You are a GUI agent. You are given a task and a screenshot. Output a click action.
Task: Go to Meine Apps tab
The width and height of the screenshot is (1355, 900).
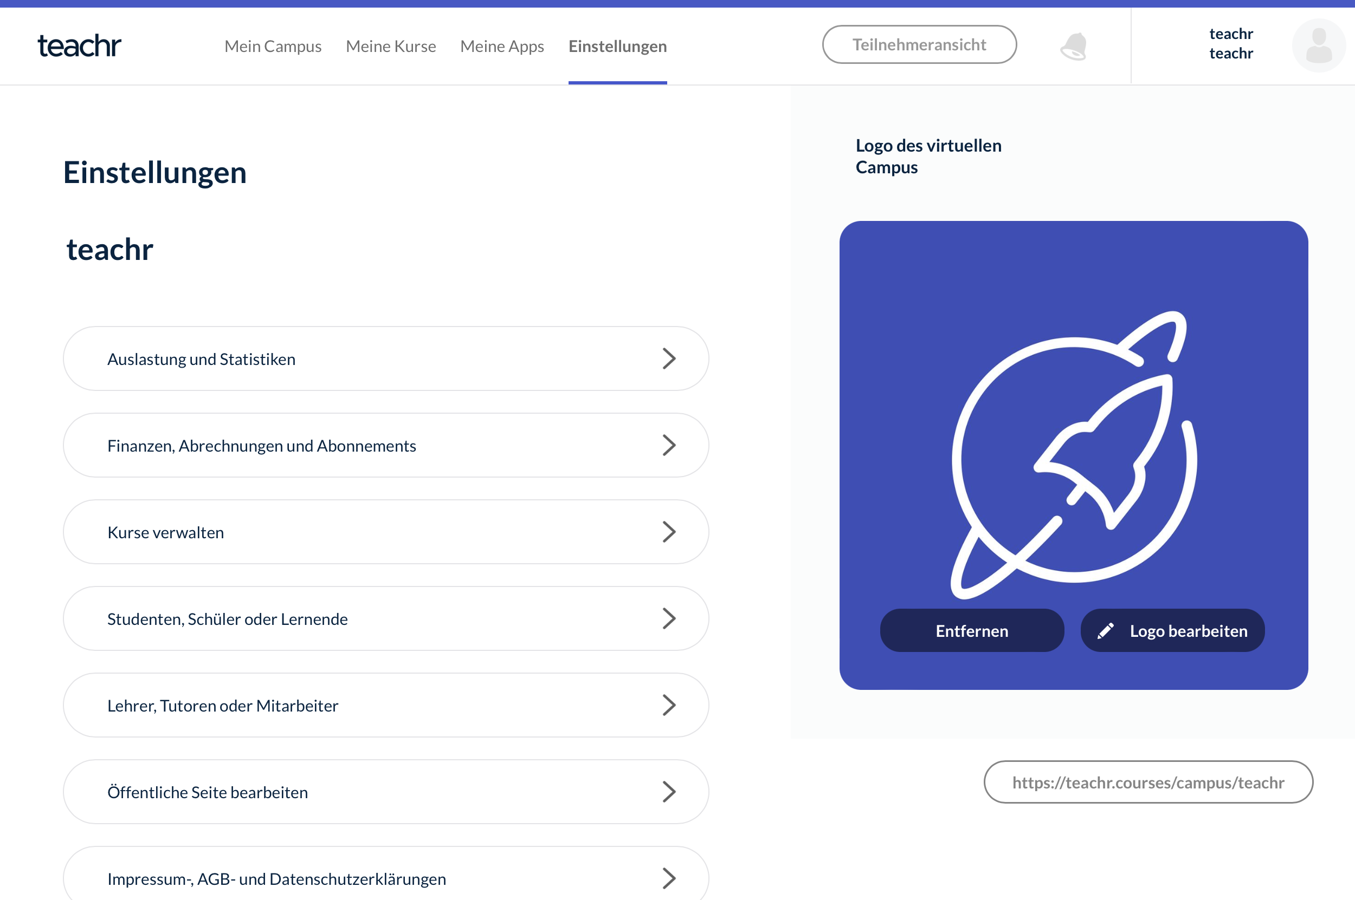click(502, 46)
